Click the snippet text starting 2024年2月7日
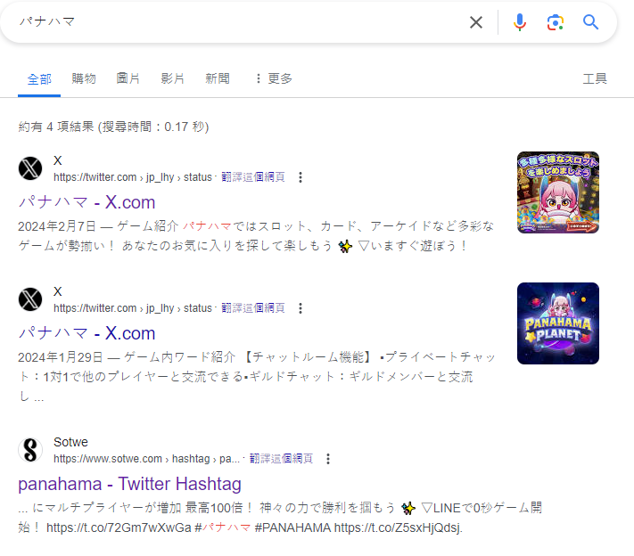This screenshot has width=634, height=556. coord(256,236)
